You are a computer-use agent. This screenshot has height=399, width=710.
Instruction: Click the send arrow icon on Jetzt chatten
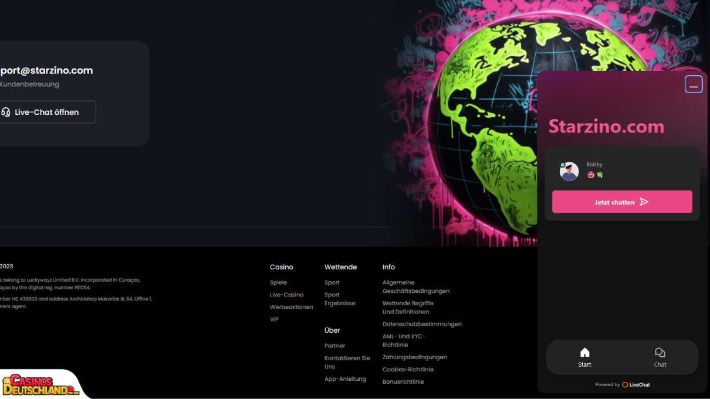pyautogui.click(x=644, y=202)
